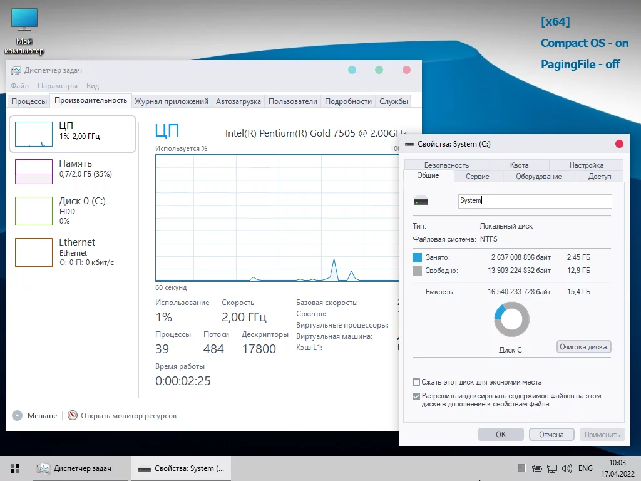641x481 pixels.
Task: Switch to the Performance tab
Action: (x=91, y=100)
